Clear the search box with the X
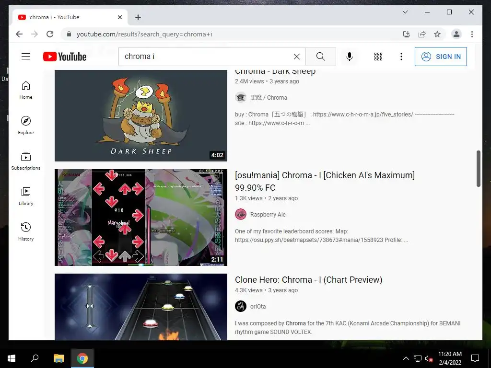This screenshot has width=491, height=368. click(296, 57)
